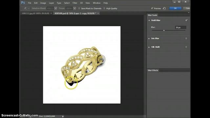The image size is (210, 118).
Task: Click the Focus value field
Action: coord(69,9)
